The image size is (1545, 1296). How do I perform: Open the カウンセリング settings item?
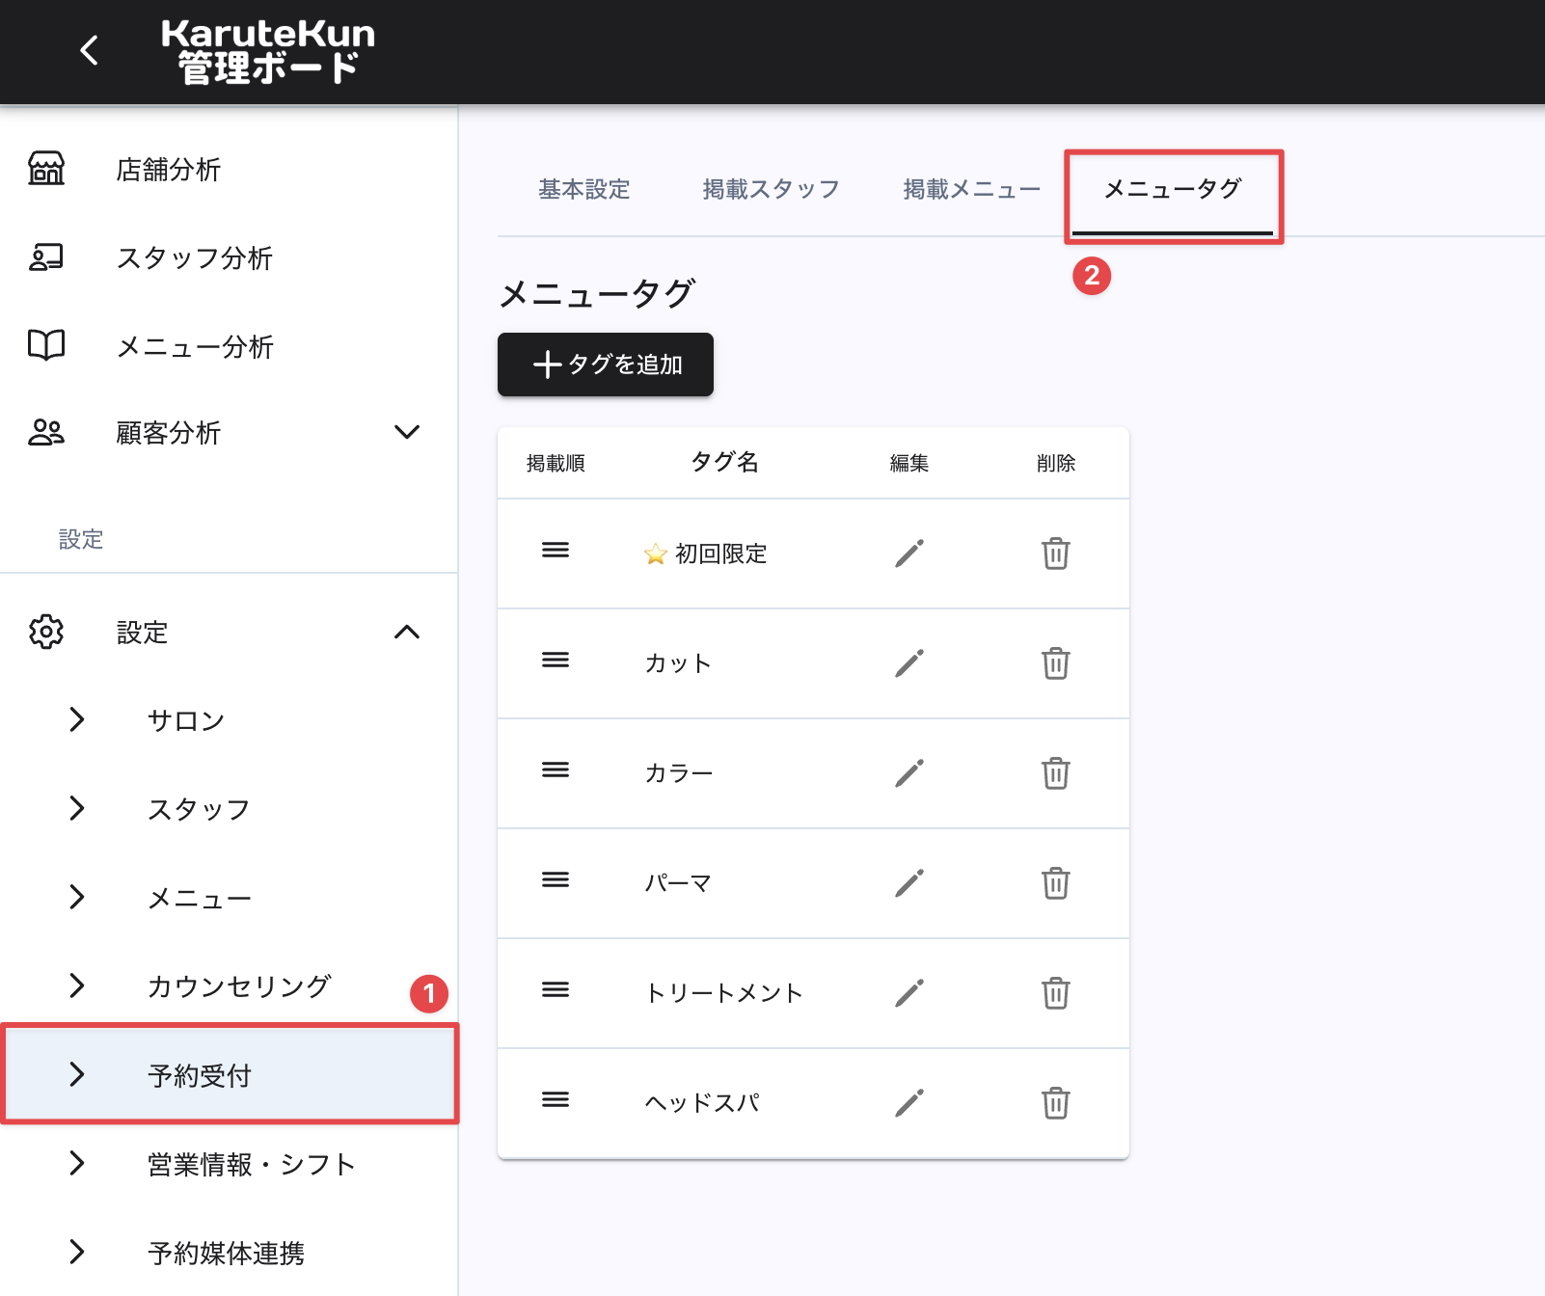click(x=229, y=985)
